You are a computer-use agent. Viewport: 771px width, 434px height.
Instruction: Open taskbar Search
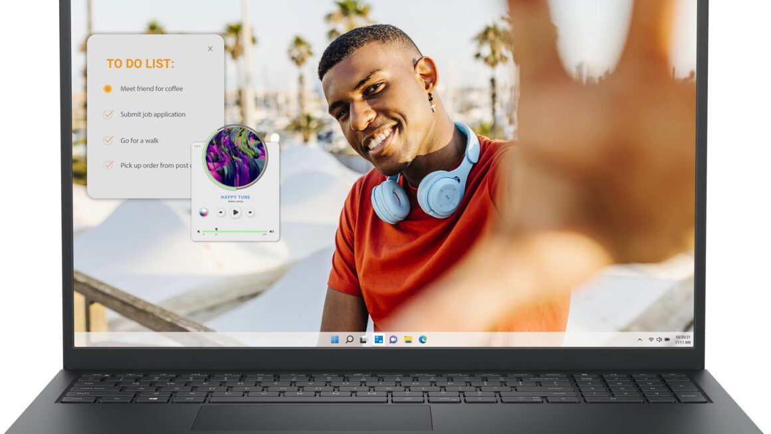pyautogui.click(x=349, y=340)
